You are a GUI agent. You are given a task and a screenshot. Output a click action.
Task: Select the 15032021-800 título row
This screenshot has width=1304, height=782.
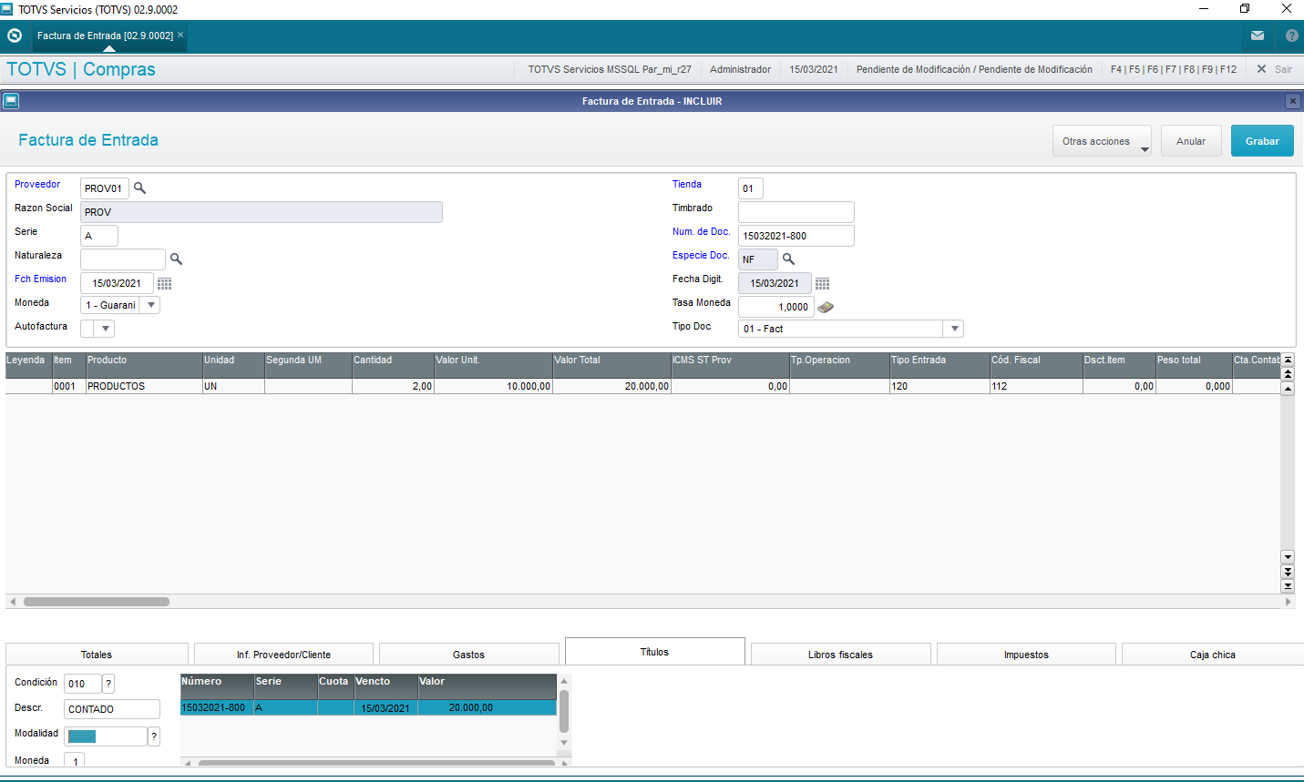coord(368,707)
